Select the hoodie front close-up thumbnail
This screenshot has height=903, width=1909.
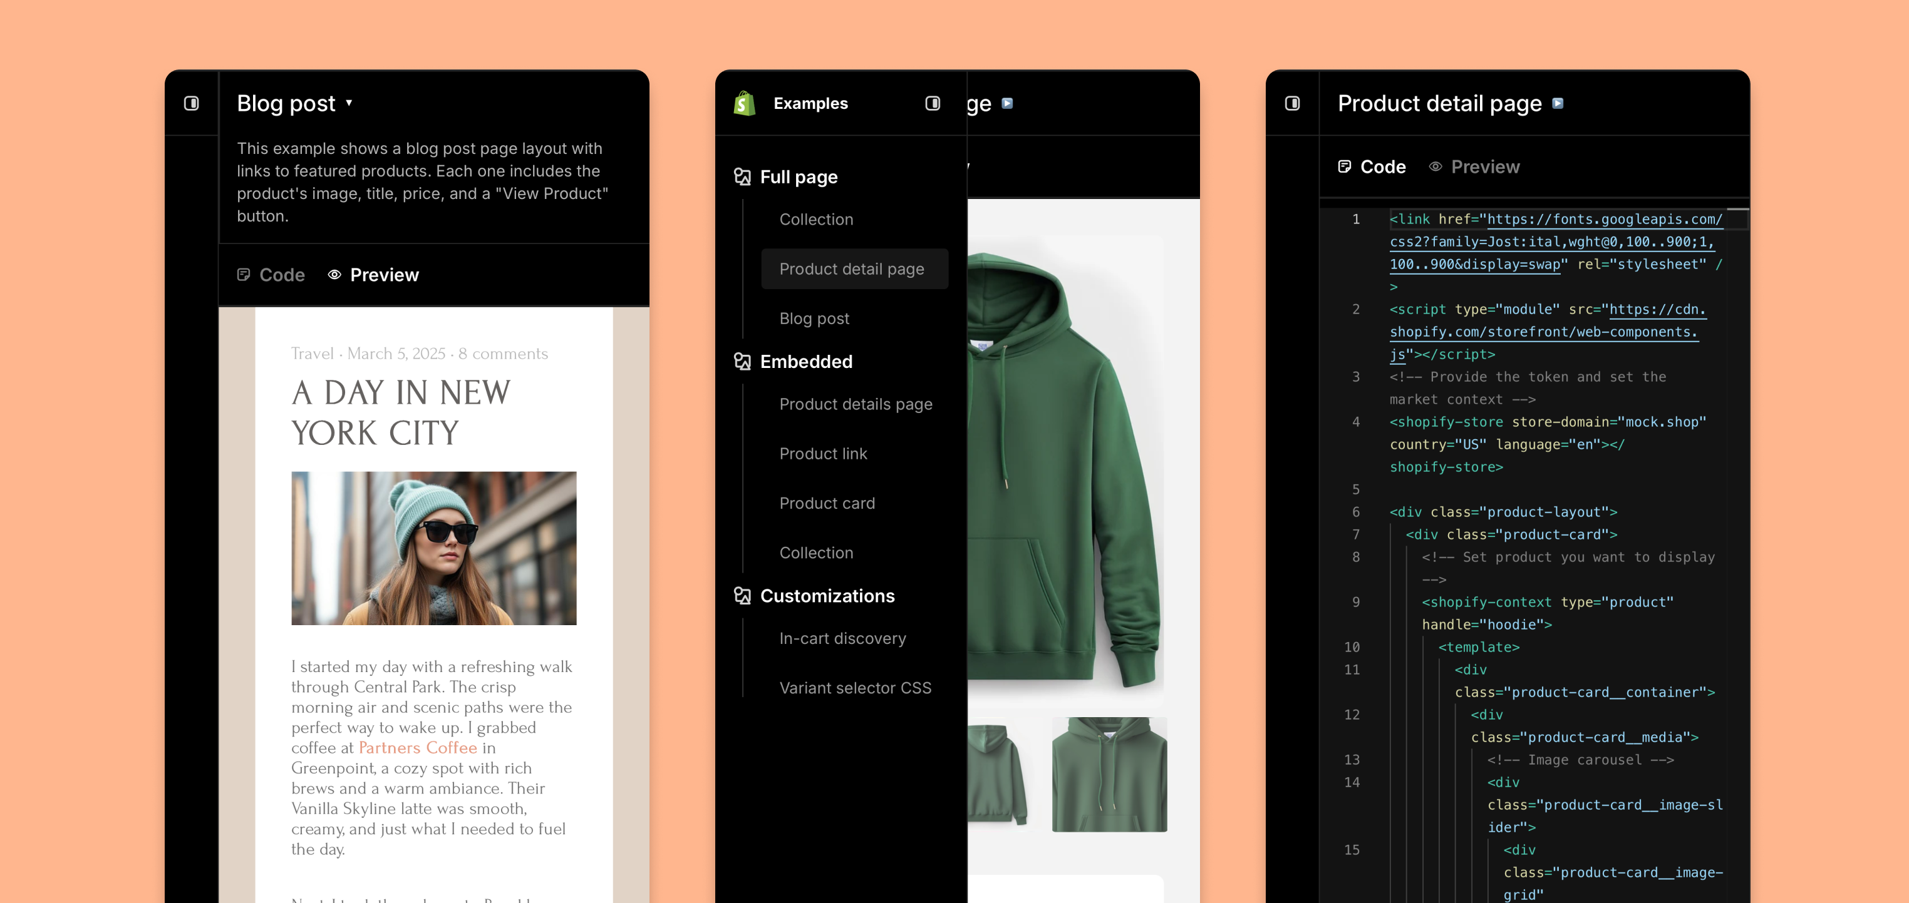click(x=1109, y=774)
